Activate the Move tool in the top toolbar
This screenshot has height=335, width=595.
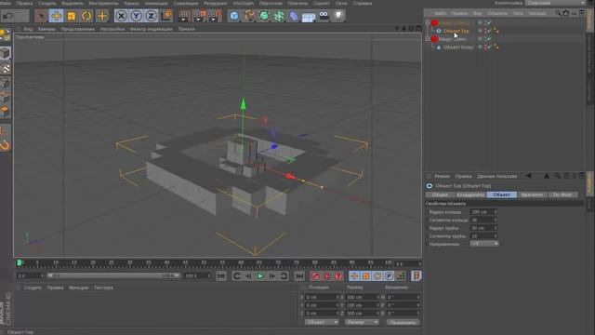(56, 16)
